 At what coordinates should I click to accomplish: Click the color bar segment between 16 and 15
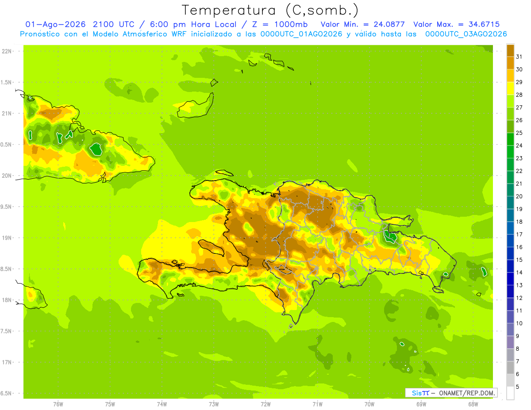coord(510,253)
